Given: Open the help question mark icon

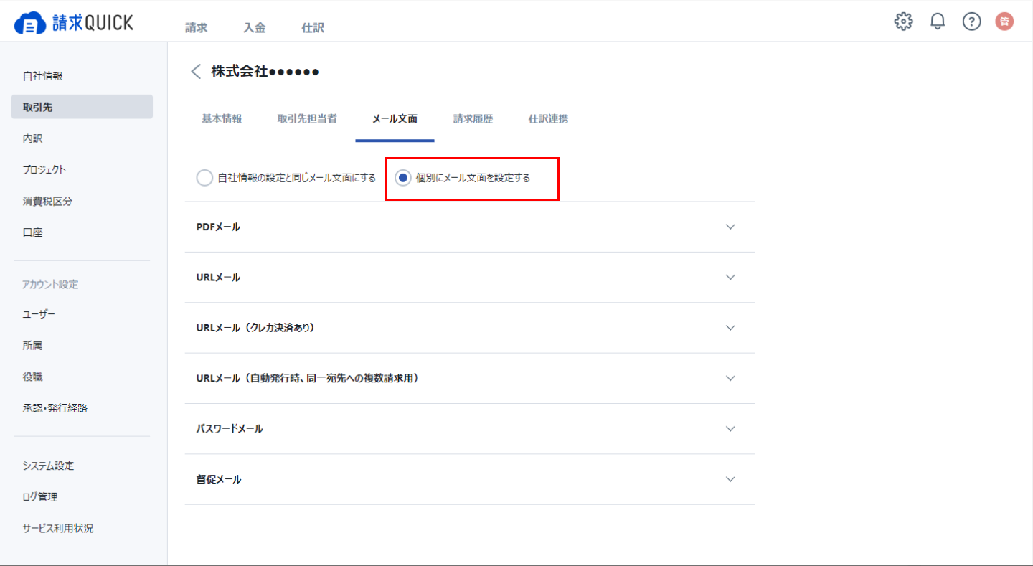Looking at the screenshot, I should click(x=971, y=22).
